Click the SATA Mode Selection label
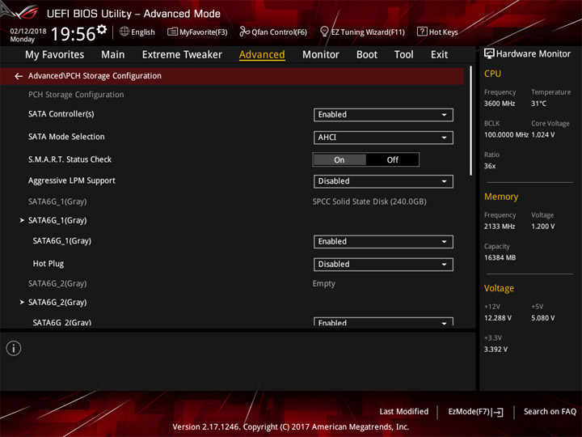Viewport: 582px width, 437px height. pyautogui.click(x=66, y=137)
